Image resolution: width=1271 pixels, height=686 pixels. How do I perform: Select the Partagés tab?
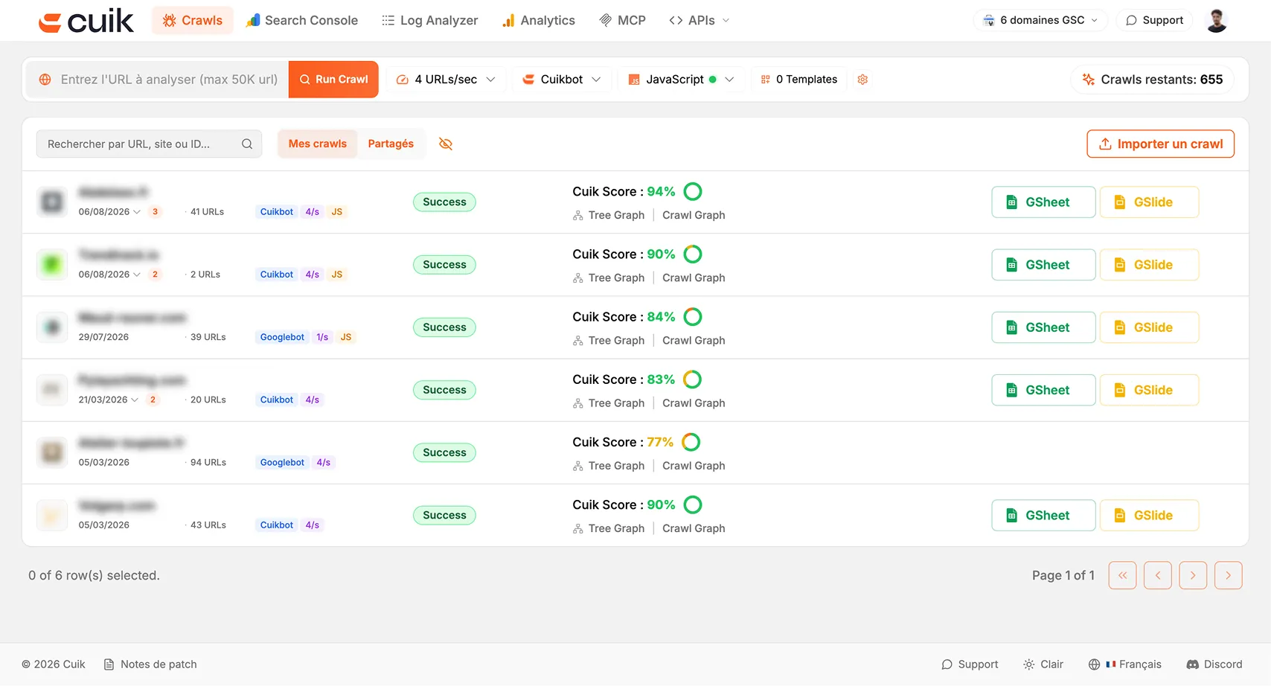[391, 144]
